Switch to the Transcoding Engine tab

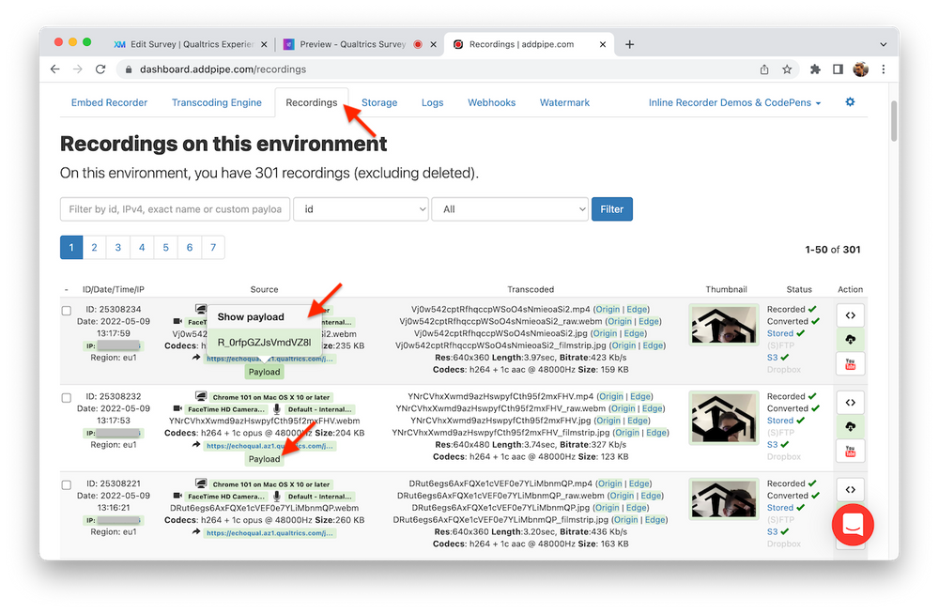(217, 102)
